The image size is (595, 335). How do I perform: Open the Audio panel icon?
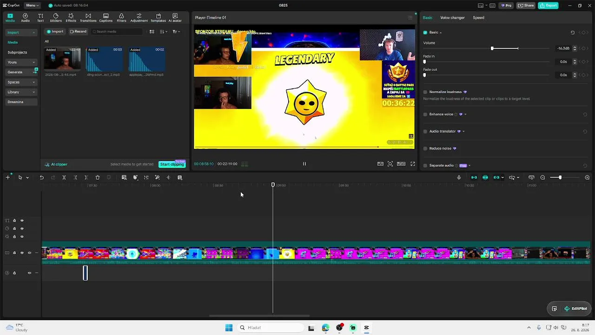click(25, 18)
